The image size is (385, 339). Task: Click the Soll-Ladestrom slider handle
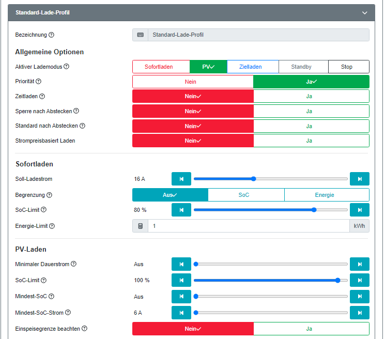click(254, 179)
